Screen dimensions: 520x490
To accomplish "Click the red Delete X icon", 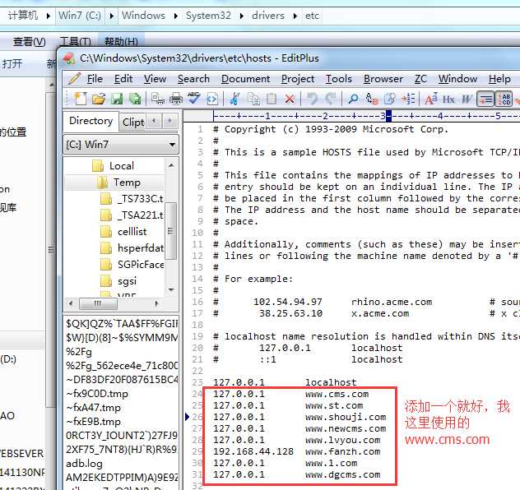I will (290, 99).
